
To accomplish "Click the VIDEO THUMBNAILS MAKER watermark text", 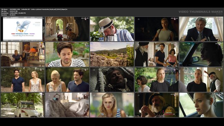I will coord(201,12).
